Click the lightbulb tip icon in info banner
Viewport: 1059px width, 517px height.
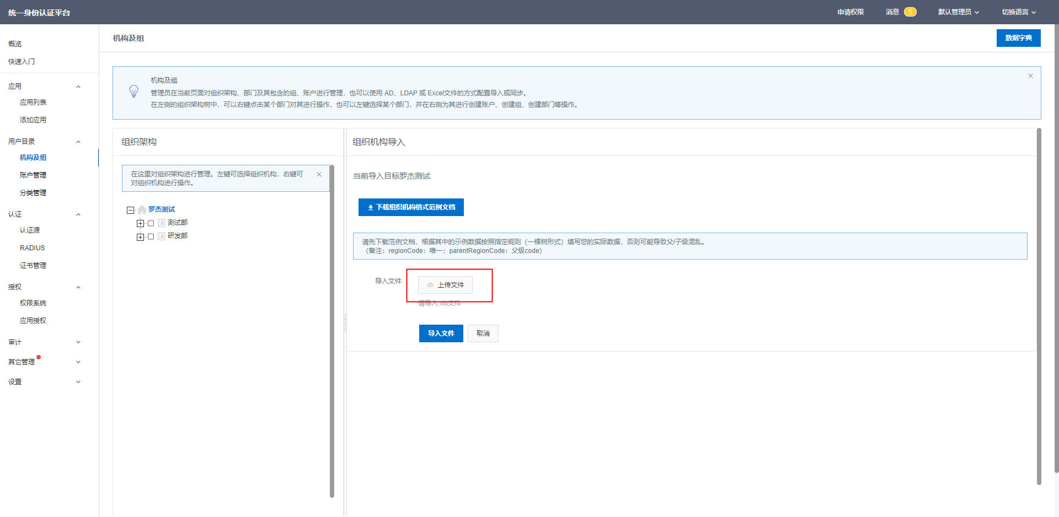click(x=133, y=91)
